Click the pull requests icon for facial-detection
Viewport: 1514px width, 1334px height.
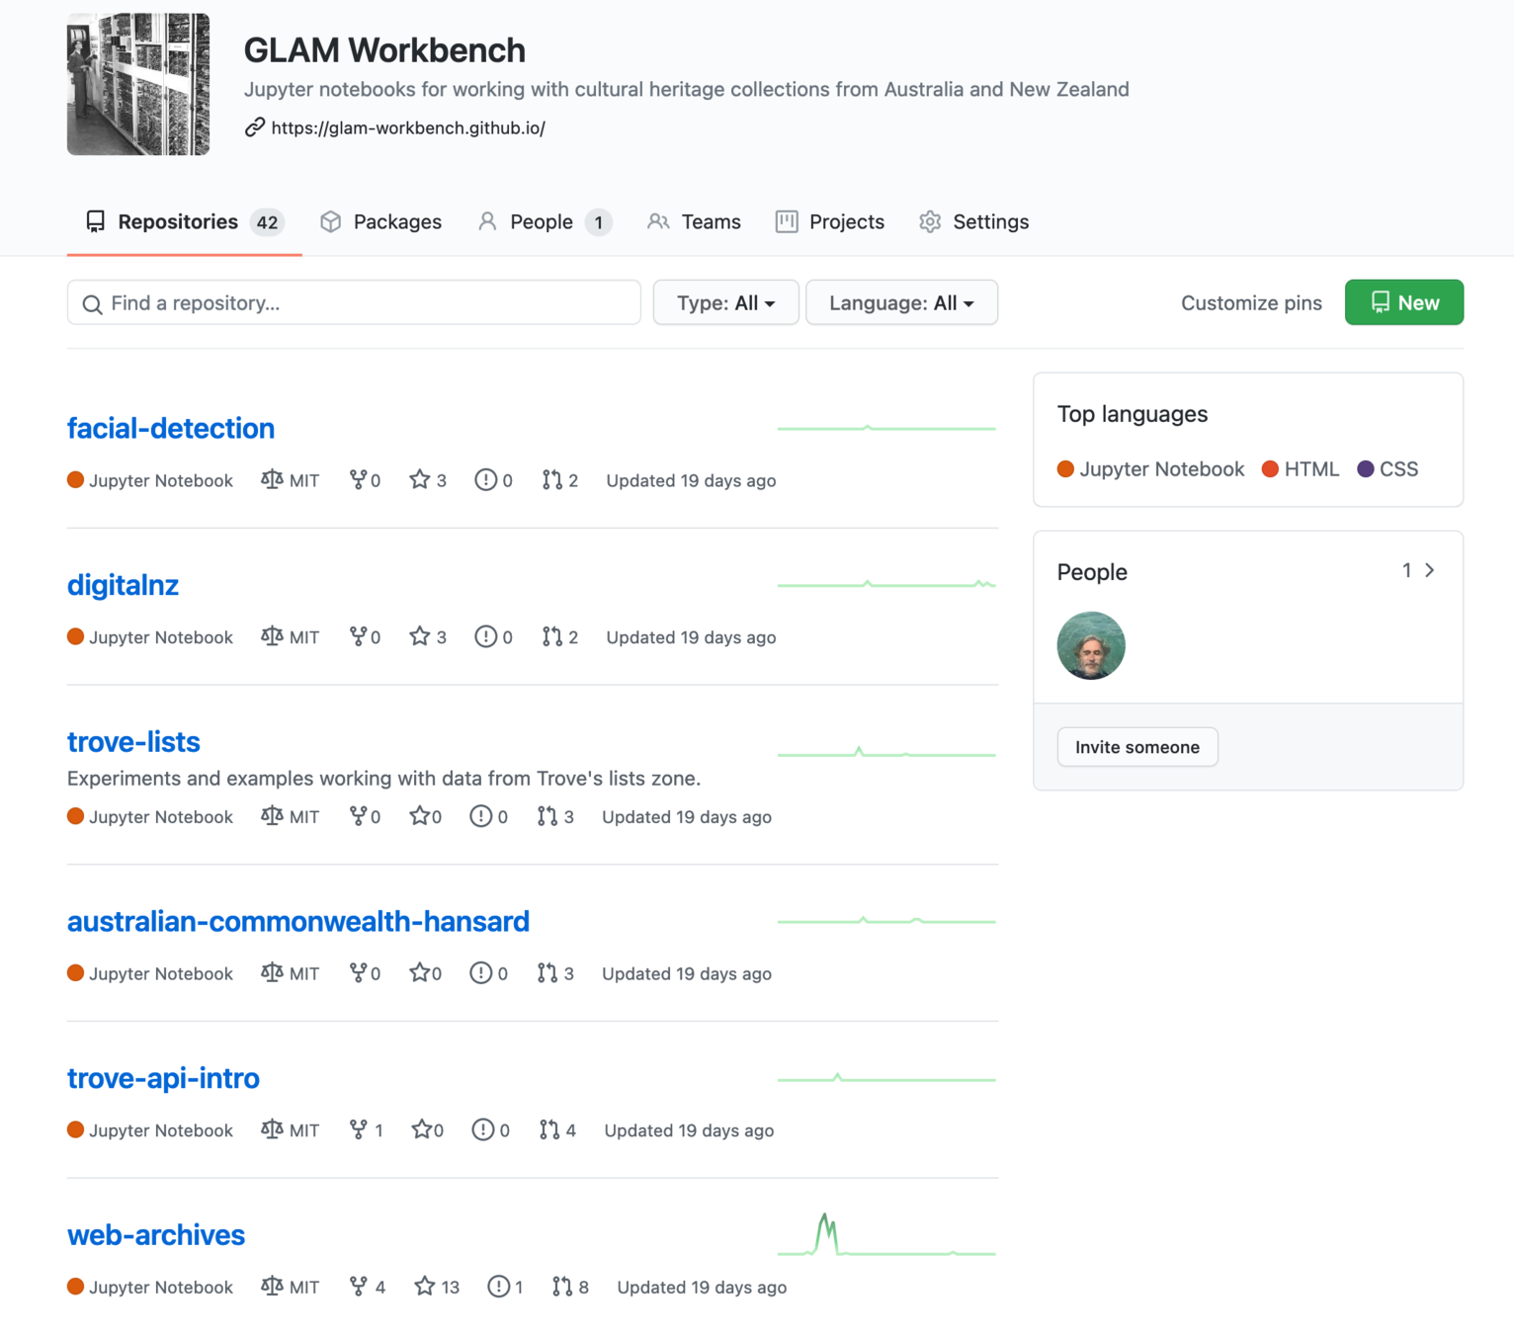551,480
